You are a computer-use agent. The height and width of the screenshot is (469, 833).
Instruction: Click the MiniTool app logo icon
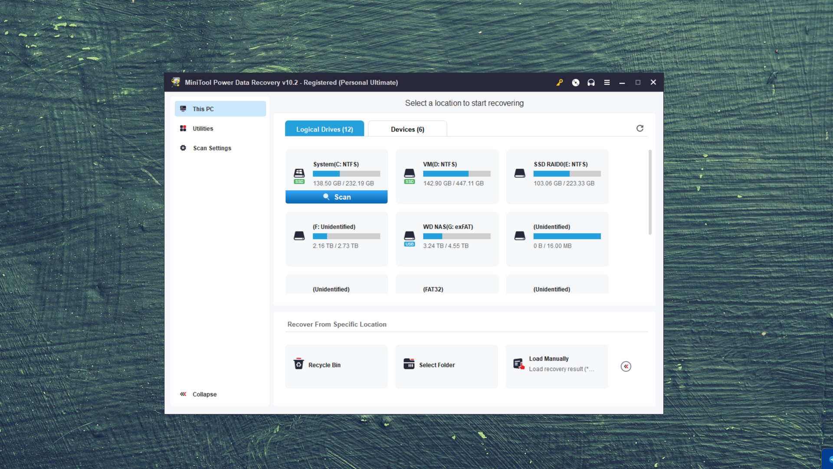(176, 82)
